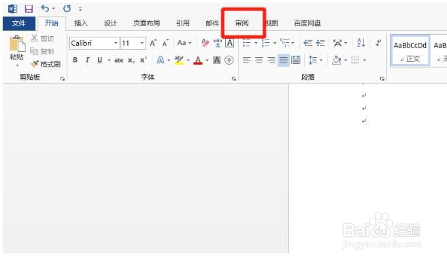
Task: Undo the last action
Action: [45, 9]
